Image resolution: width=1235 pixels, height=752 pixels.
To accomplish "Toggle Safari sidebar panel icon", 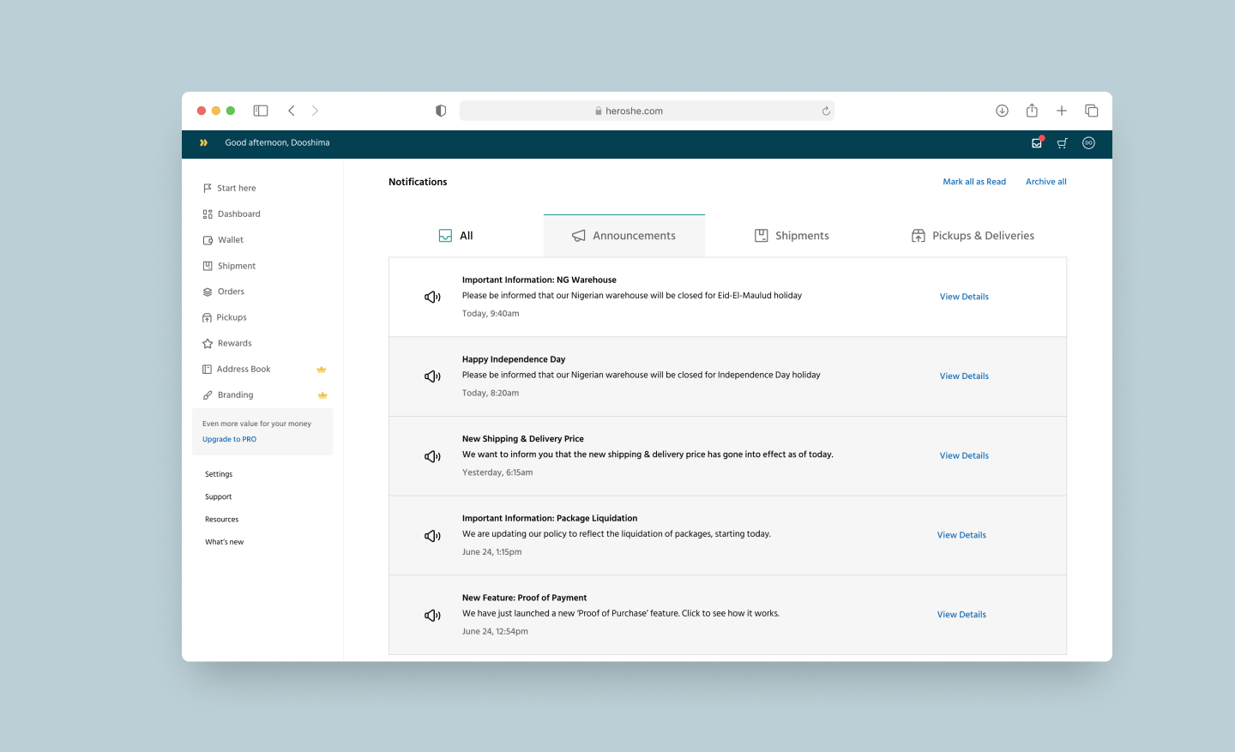I will click(x=261, y=111).
